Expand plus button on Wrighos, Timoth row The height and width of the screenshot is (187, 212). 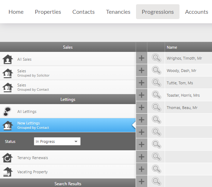click(x=142, y=58)
